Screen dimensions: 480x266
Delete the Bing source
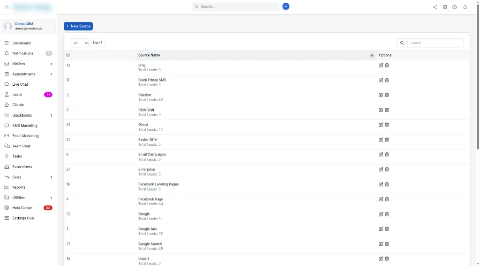tap(387, 65)
